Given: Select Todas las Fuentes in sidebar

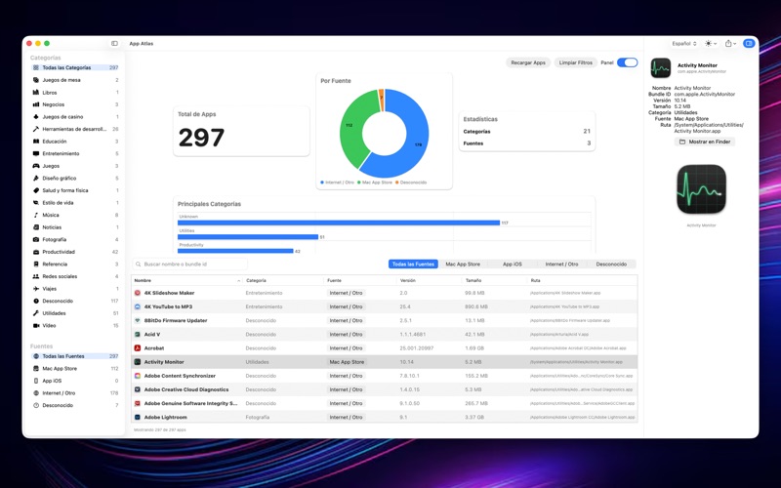Looking at the screenshot, I should coord(75,356).
